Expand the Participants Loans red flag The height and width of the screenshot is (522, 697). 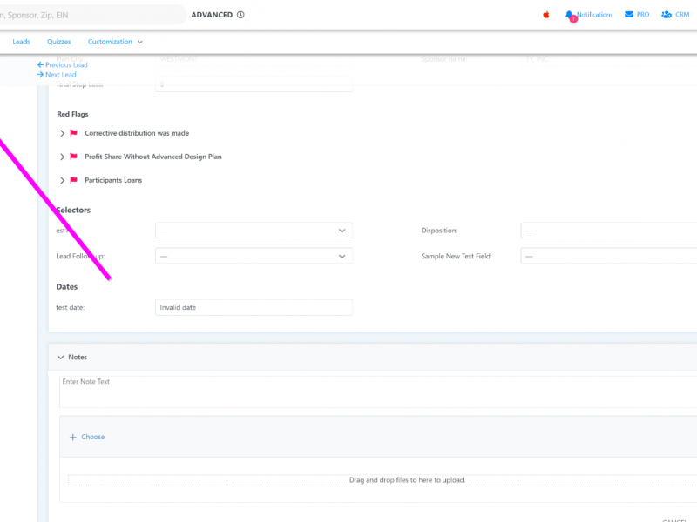pos(62,180)
